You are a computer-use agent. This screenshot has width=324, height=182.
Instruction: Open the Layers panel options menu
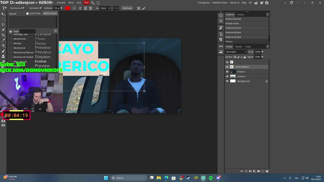(268, 47)
